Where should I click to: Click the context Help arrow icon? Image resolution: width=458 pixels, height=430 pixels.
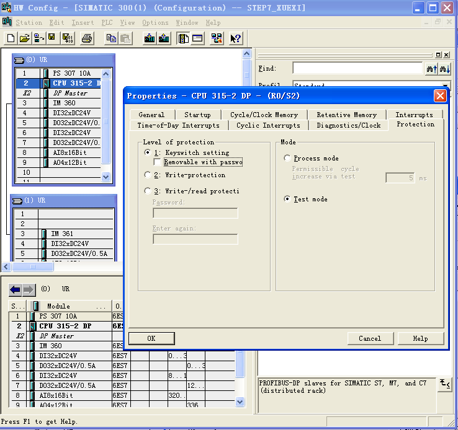[235, 38]
